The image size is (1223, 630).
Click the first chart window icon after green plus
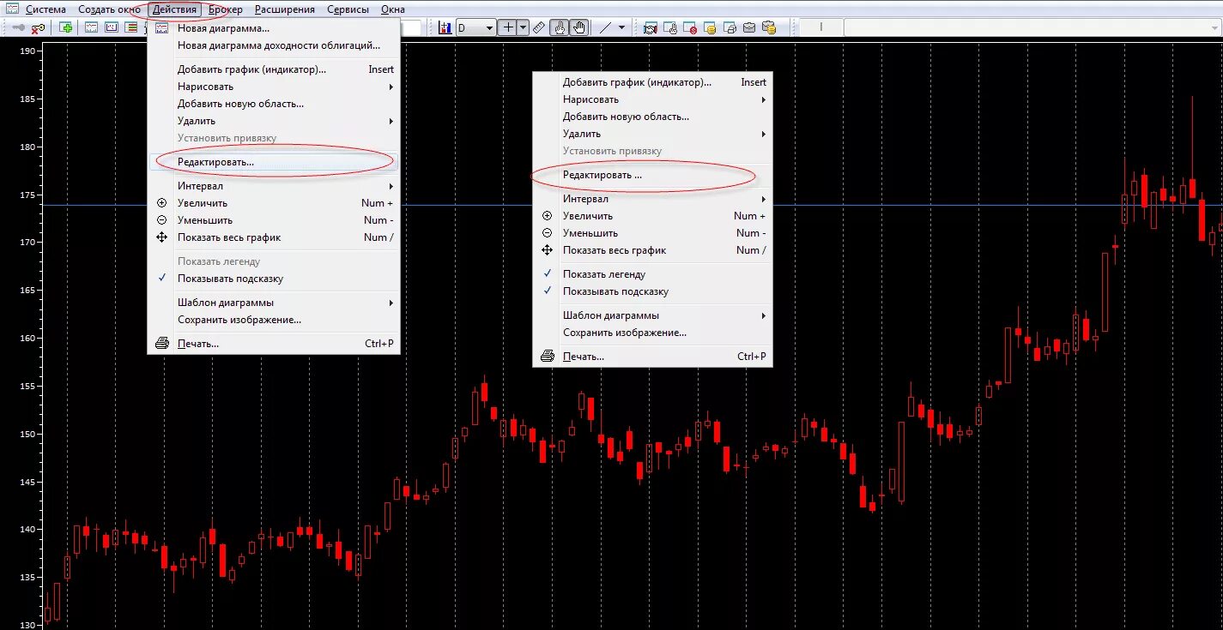point(91,27)
